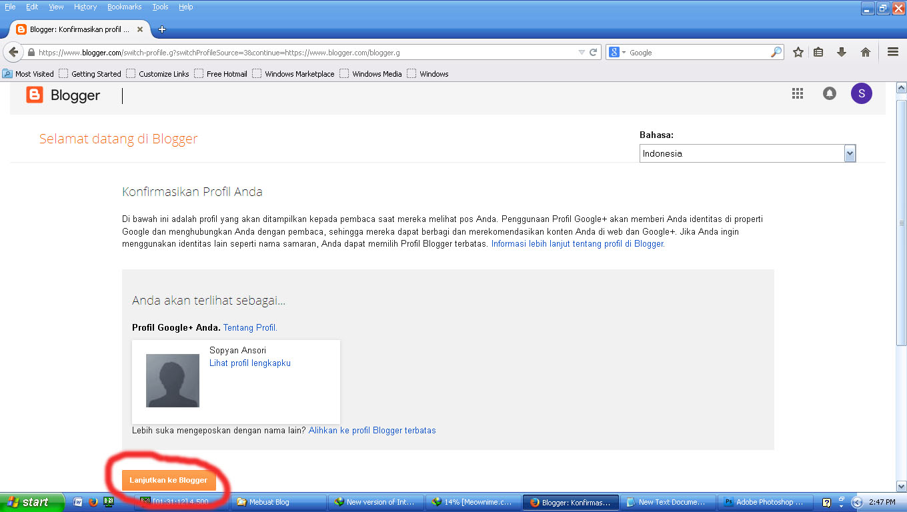
Task: Launch Firefox from the quick launch bar
Action: 93,502
